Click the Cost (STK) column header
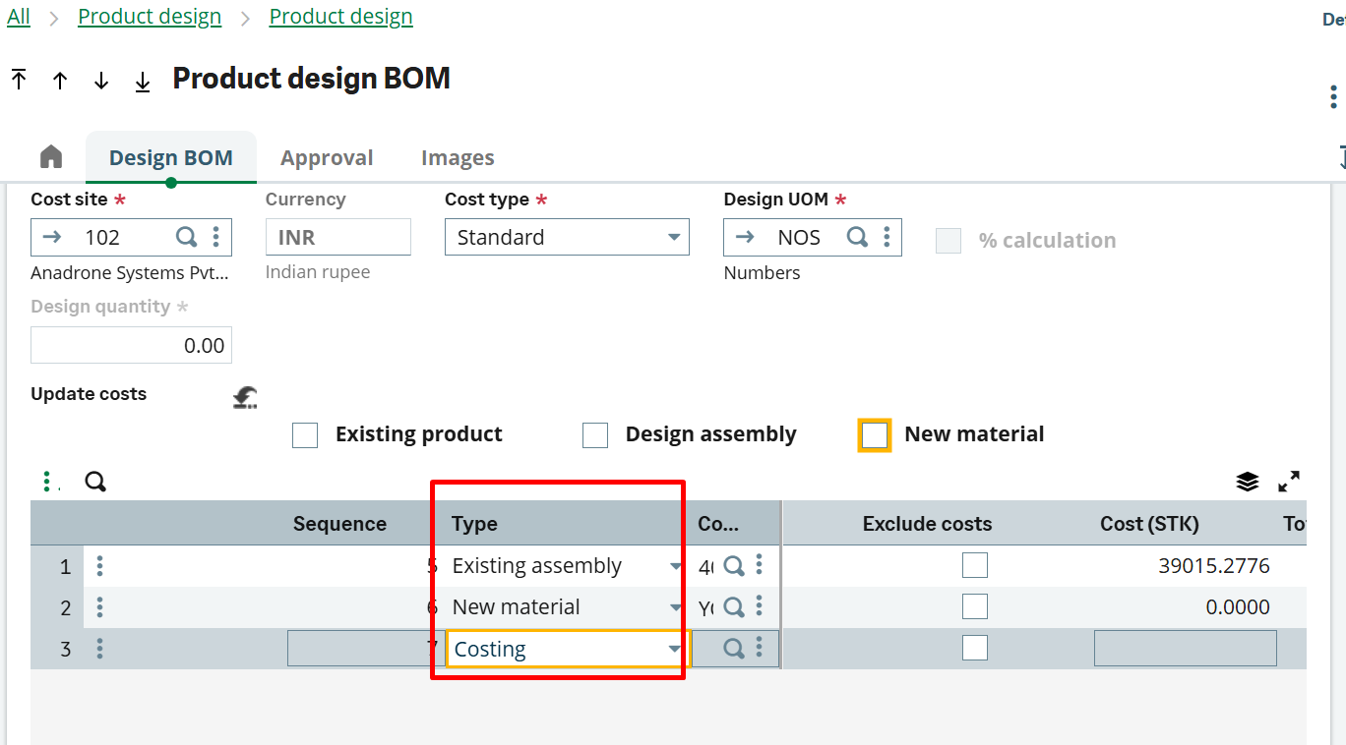Viewport: 1346px width, 745px height. point(1149,524)
